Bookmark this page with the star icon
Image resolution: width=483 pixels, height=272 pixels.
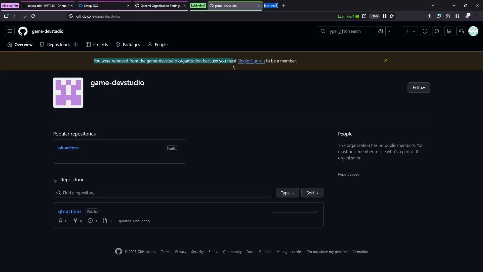392,16
